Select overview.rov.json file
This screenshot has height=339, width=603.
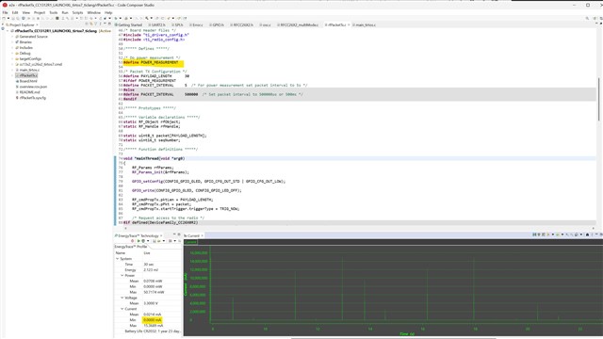click(x=33, y=87)
